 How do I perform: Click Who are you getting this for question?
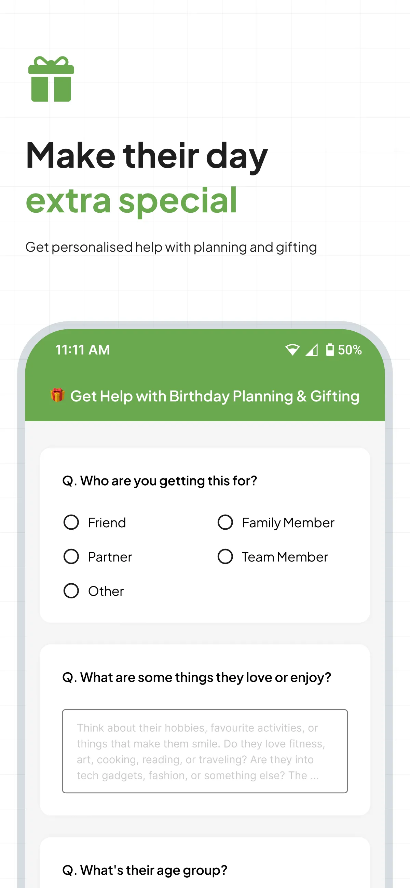(160, 480)
